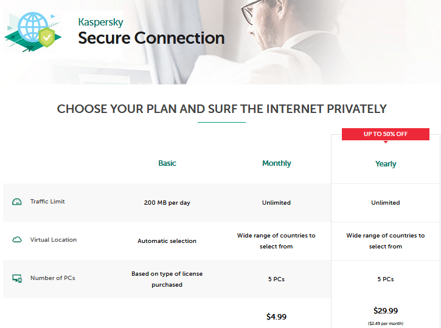Screen dimensions: 441x328
Task: Select the Yearly plan column header
Action: click(386, 164)
